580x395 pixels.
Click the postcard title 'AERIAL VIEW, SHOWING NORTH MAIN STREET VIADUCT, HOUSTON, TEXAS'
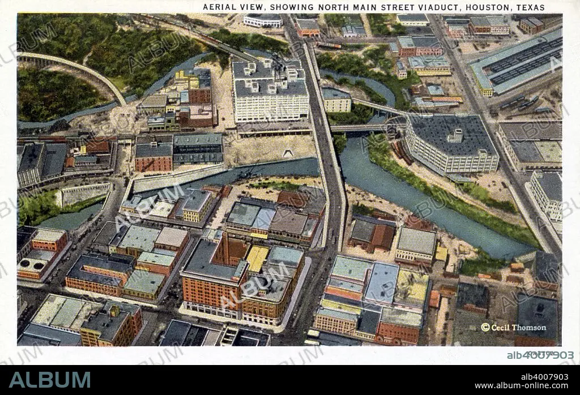pyautogui.click(x=374, y=7)
